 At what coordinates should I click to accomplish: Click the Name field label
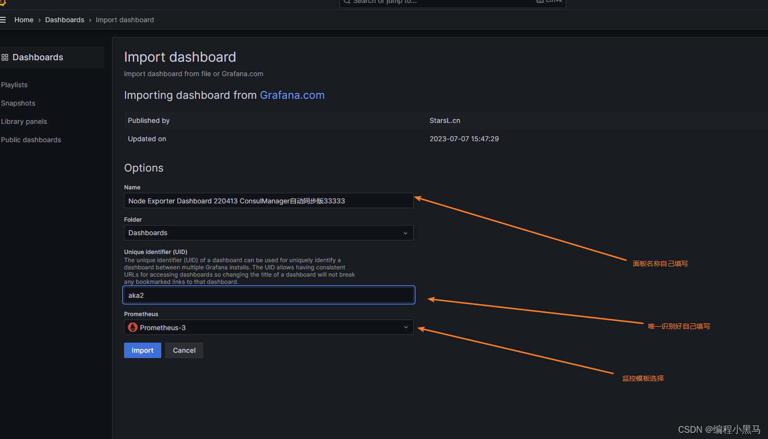(x=132, y=187)
